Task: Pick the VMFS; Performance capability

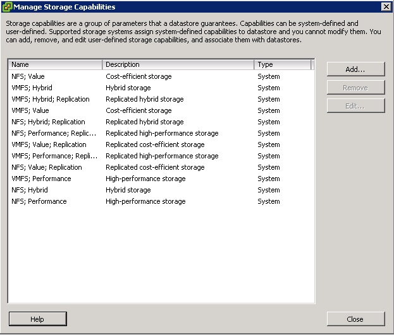Action: pyautogui.click(x=41, y=179)
